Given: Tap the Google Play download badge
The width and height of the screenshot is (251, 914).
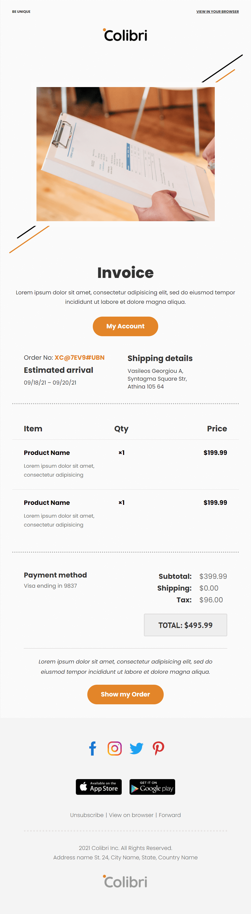Looking at the screenshot, I should [152, 787].
